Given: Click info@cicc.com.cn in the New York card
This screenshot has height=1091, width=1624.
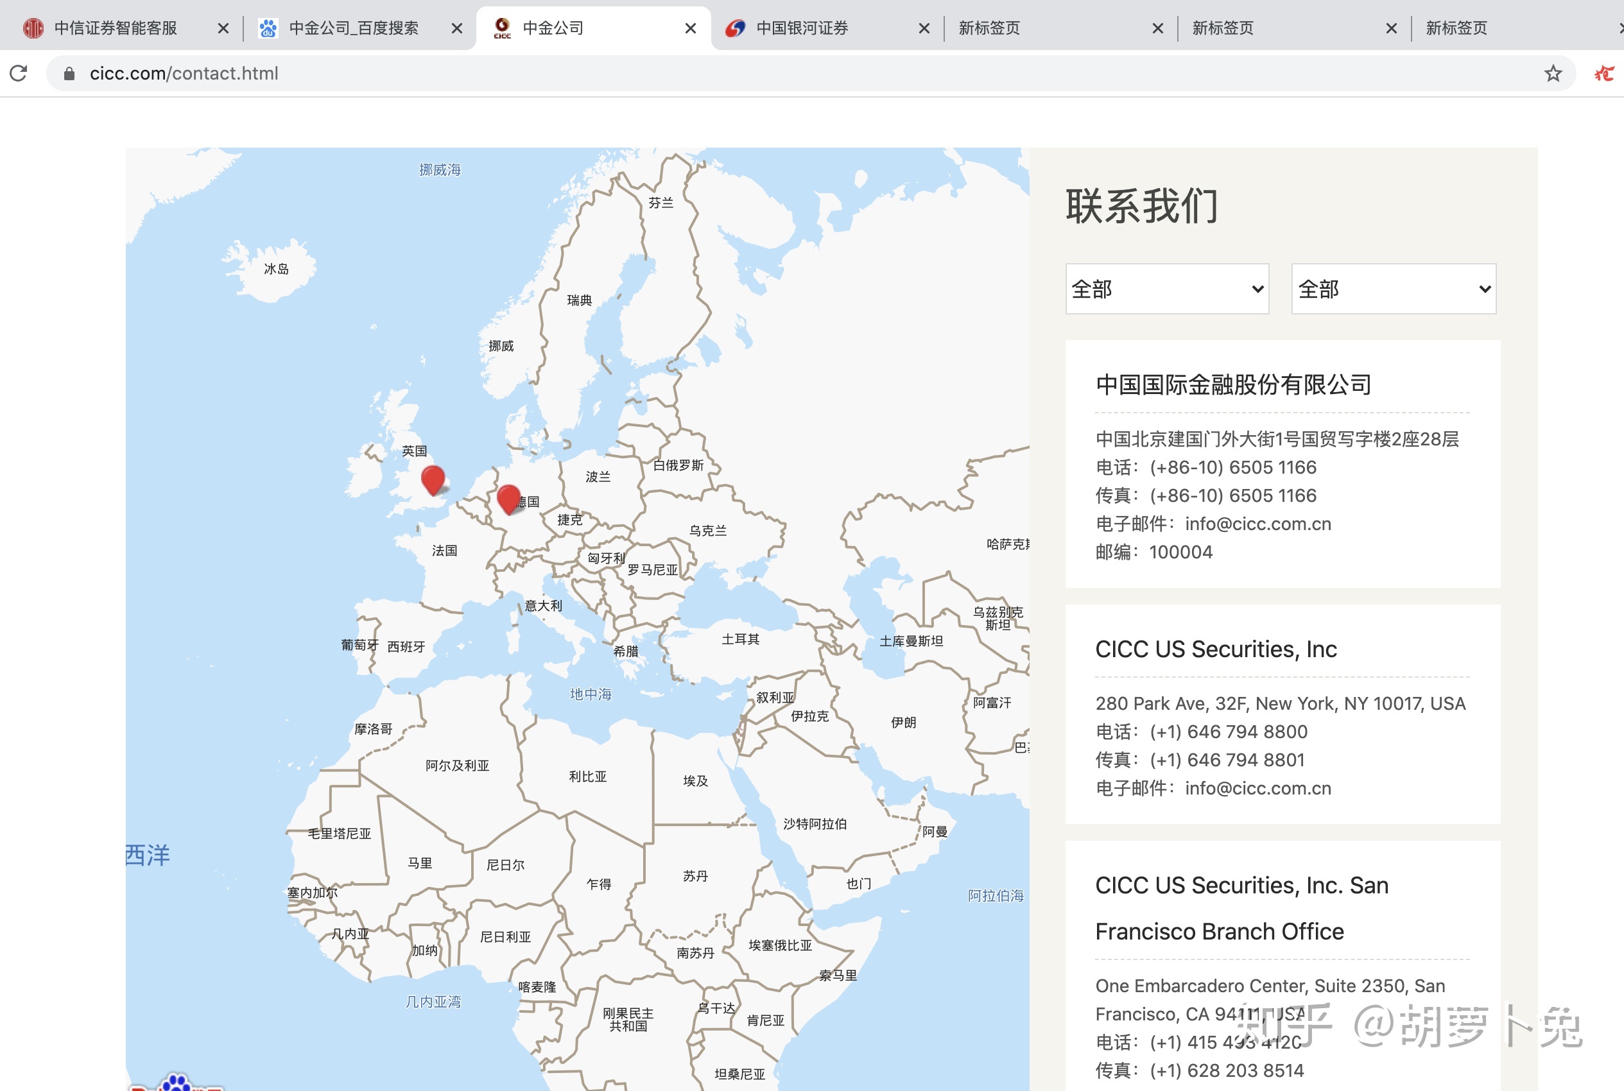Looking at the screenshot, I should point(1258,787).
